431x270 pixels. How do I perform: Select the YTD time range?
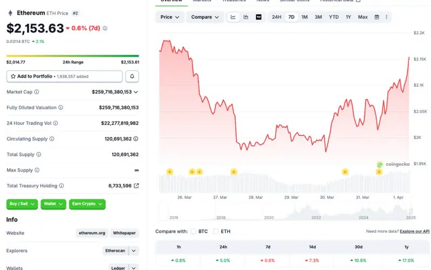pos(334,17)
